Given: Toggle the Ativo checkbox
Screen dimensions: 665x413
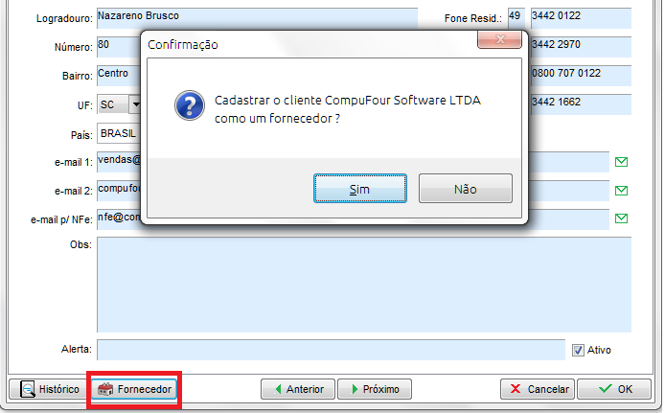Looking at the screenshot, I should (x=578, y=351).
